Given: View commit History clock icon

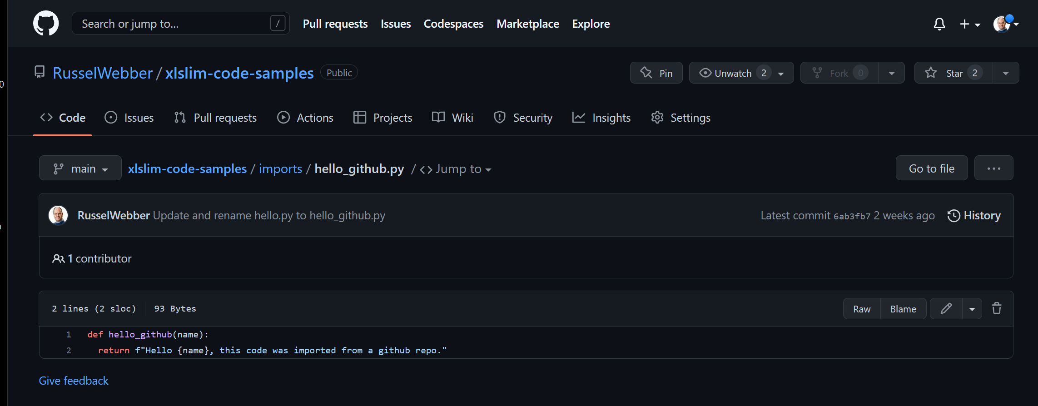Looking at the screenshot, I should click(954, 216).
